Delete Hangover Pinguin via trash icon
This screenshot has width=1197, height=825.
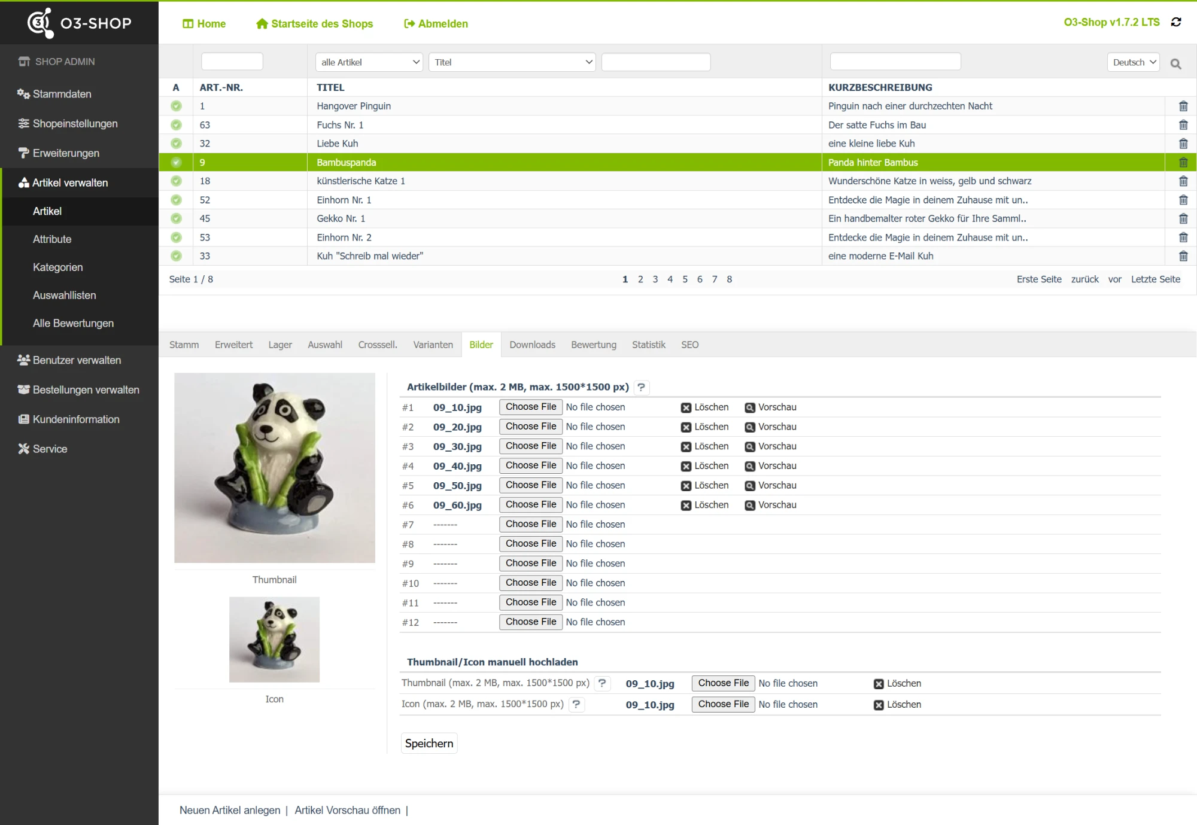pyautogui.click(x=1183, y=106)
